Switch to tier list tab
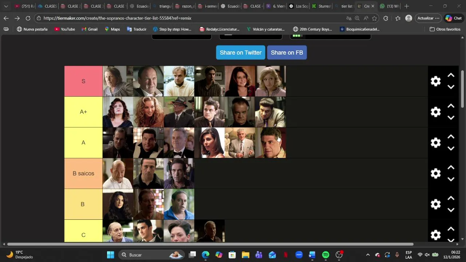Viewport: 466px width, 262px height. [x=344, y=6]
